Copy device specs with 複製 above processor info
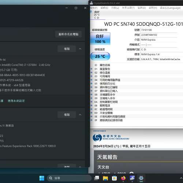183x183 pixels. tap(67, 49)
